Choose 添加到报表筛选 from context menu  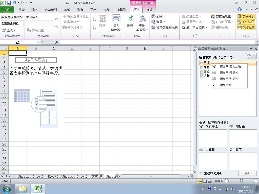(229, 67)
